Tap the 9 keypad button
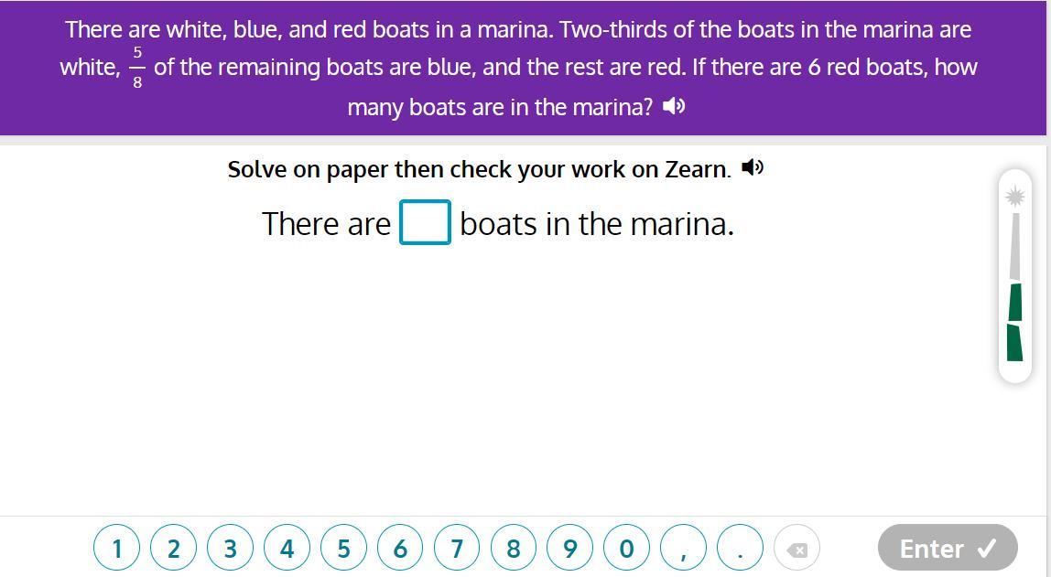This screenshot has height=577, width=1051. point(569,549)
